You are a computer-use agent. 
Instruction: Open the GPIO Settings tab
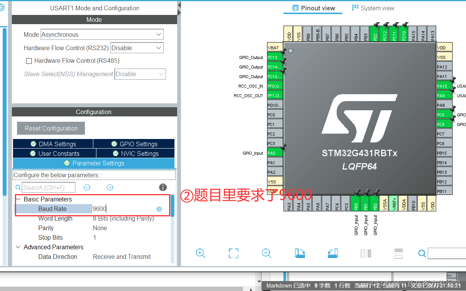pos(134,144)
